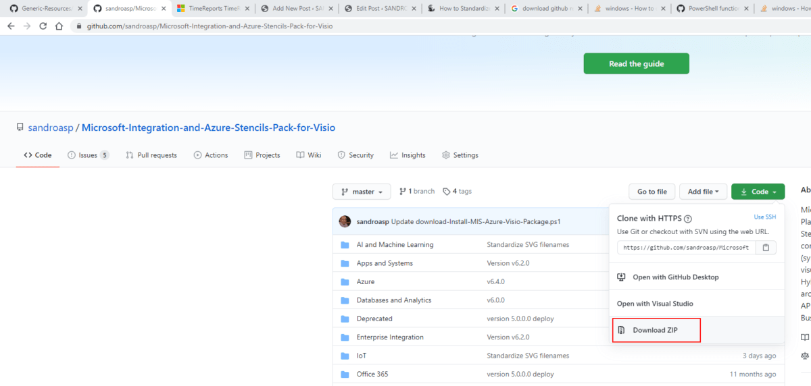
Task: Open the Actions tab
Action: 211,155
